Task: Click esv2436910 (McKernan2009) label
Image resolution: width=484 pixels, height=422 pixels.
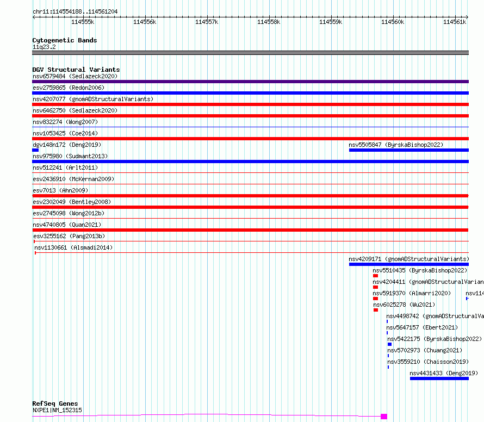Action: 73,179
